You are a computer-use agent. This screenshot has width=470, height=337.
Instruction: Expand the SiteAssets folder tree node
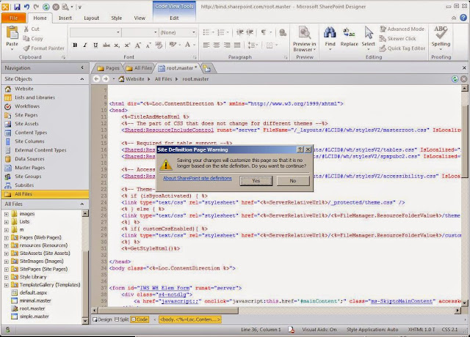(x=6, y=253)
